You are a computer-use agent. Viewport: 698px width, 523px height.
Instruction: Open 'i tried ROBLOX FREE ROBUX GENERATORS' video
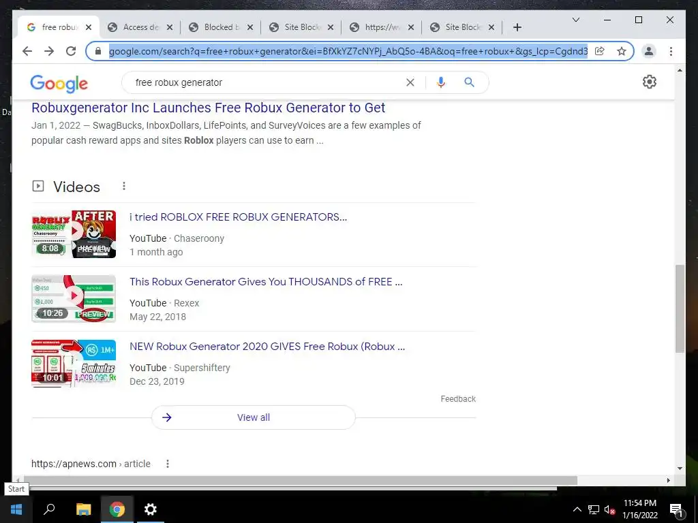pos(238,217)
